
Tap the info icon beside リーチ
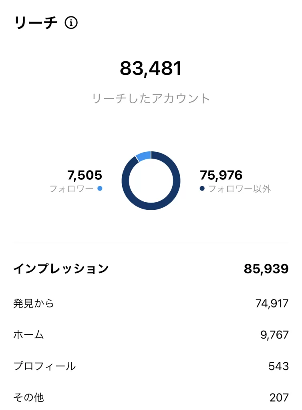pos(71,23)
